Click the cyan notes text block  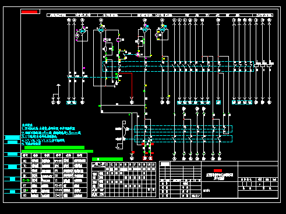click(51, 135)
